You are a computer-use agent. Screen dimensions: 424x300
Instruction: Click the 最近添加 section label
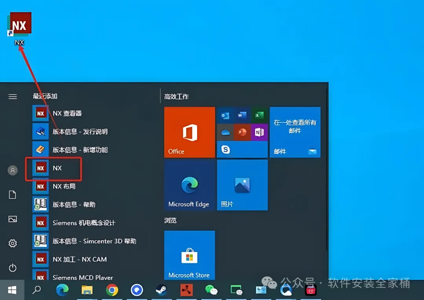[45, 96]
